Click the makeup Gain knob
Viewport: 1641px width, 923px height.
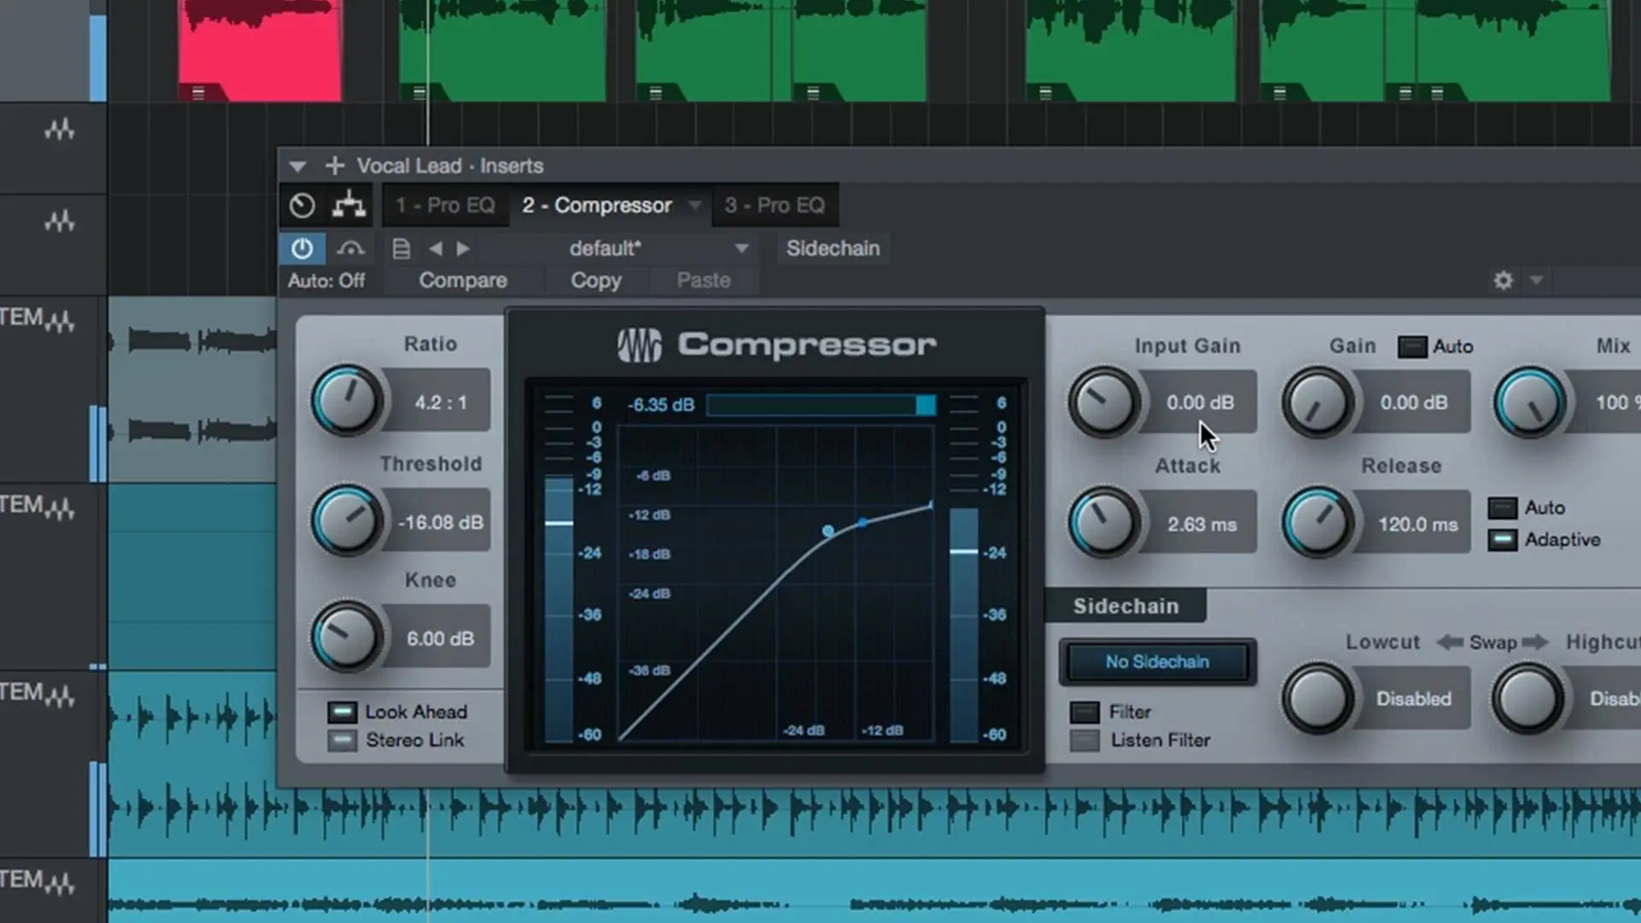tap(1317, 403)
